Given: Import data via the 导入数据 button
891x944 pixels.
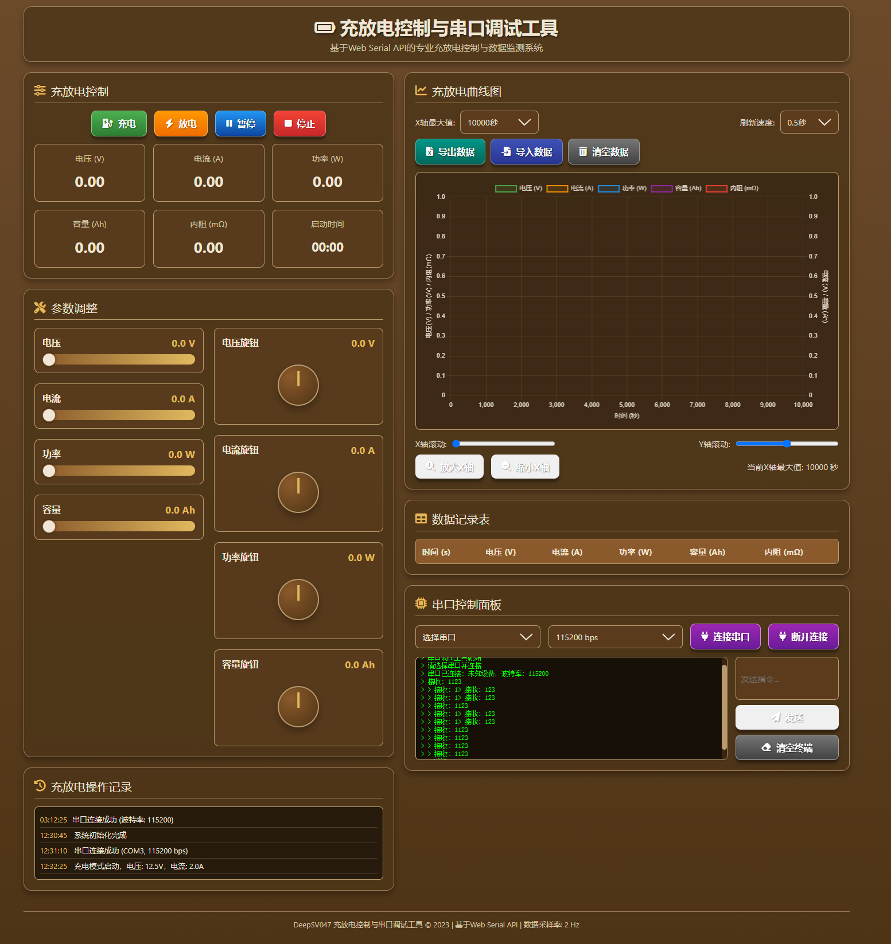Looking at the screenshot, I should [527, 152].
